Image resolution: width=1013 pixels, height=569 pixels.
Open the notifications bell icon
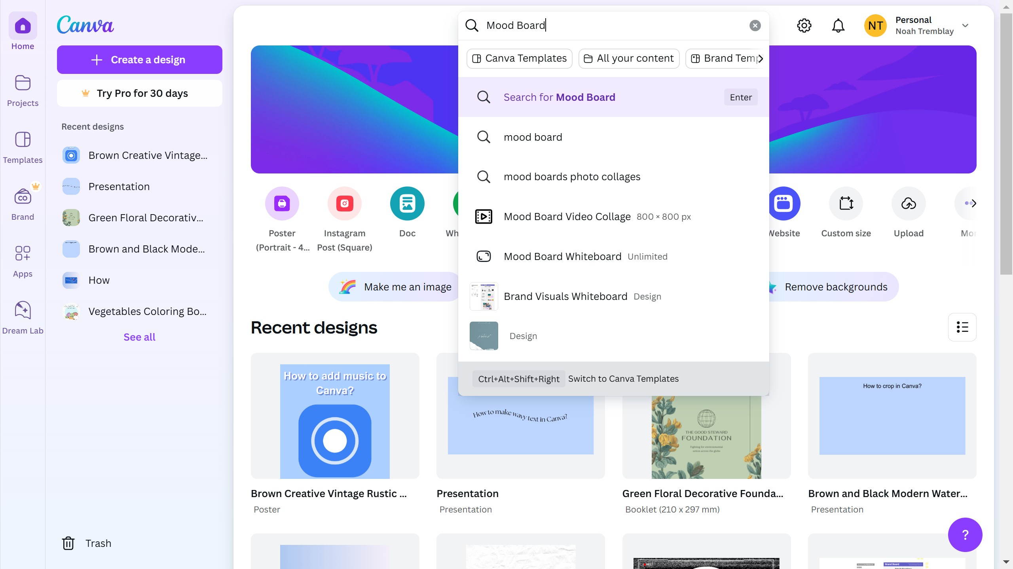(838, 26)
